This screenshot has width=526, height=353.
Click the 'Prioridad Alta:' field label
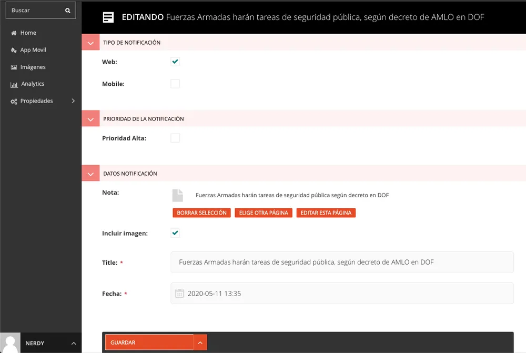[x=124, y=138]
